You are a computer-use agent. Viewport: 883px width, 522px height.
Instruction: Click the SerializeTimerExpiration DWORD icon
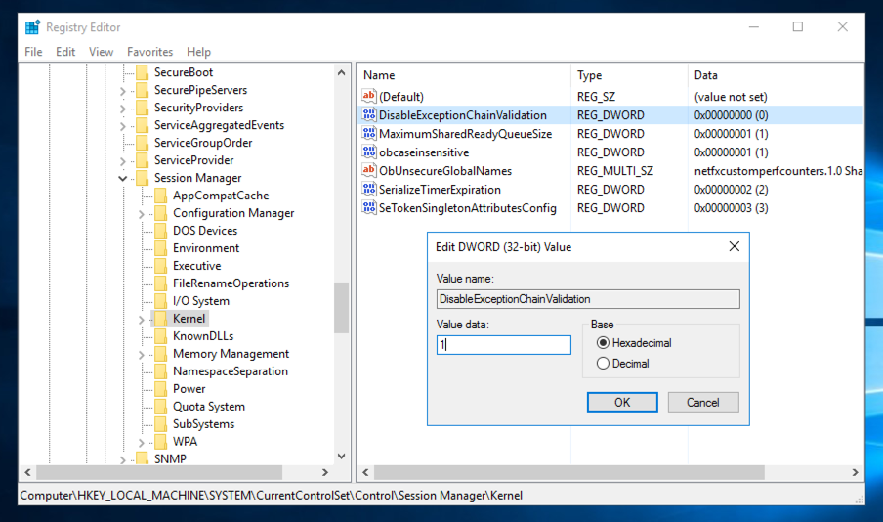coord(369,190)
